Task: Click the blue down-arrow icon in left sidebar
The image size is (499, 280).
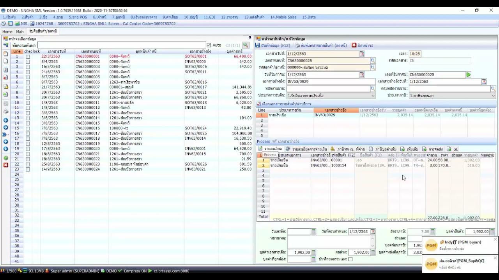Action: 5,149
